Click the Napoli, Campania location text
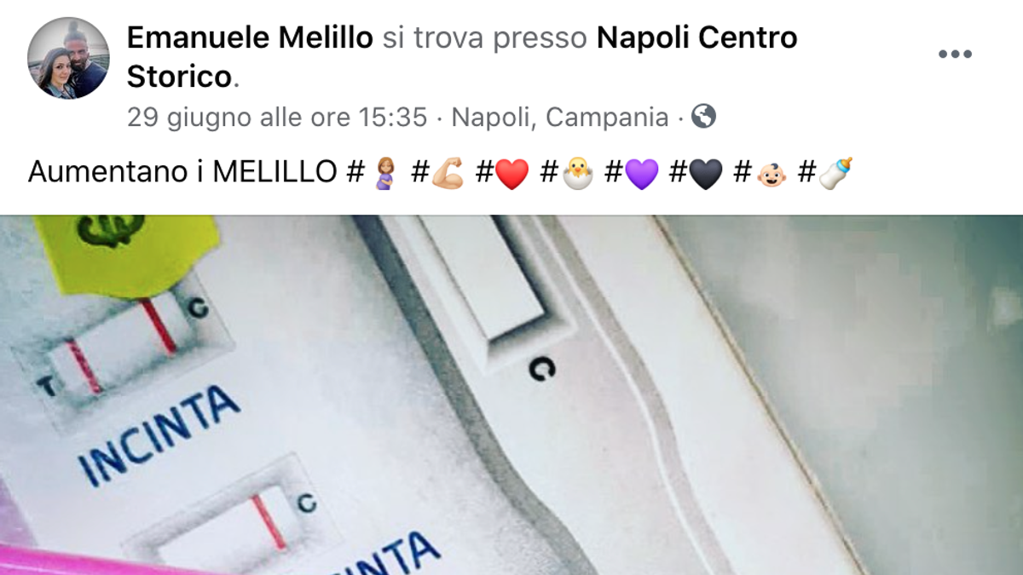Image resolution: width=1023 pixels, height=575 pixels. (x=560, y=117)
